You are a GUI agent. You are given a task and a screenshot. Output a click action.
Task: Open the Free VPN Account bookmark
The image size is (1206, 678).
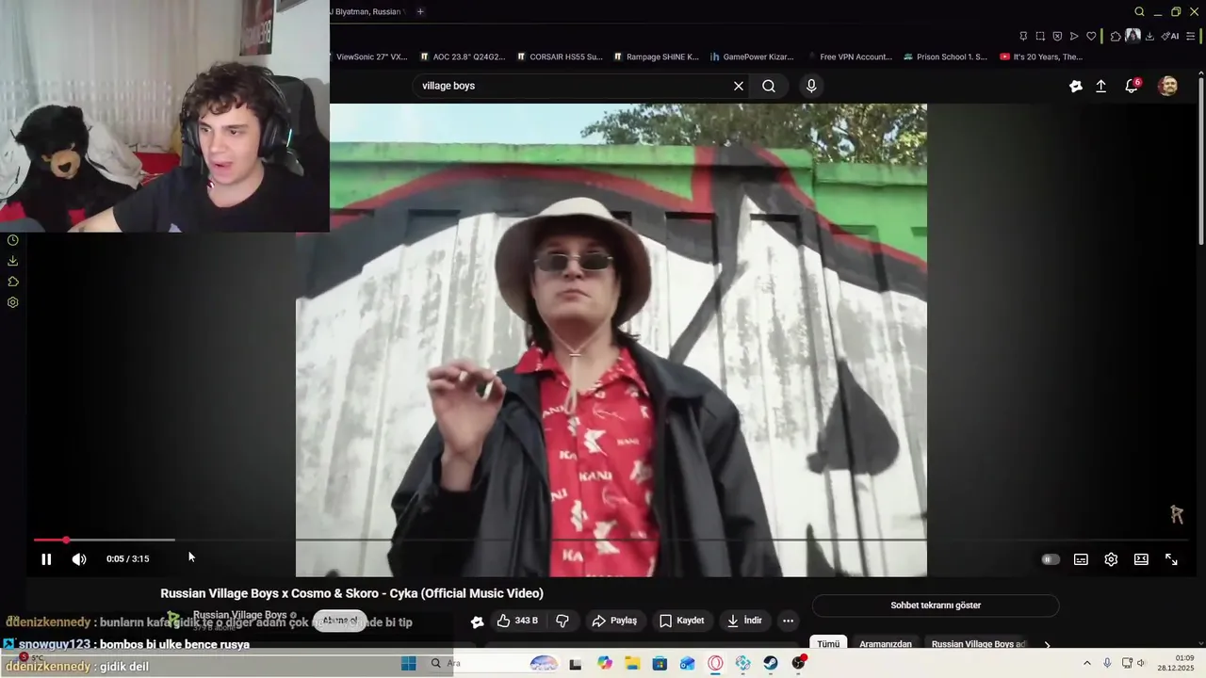tap(850, 56)
